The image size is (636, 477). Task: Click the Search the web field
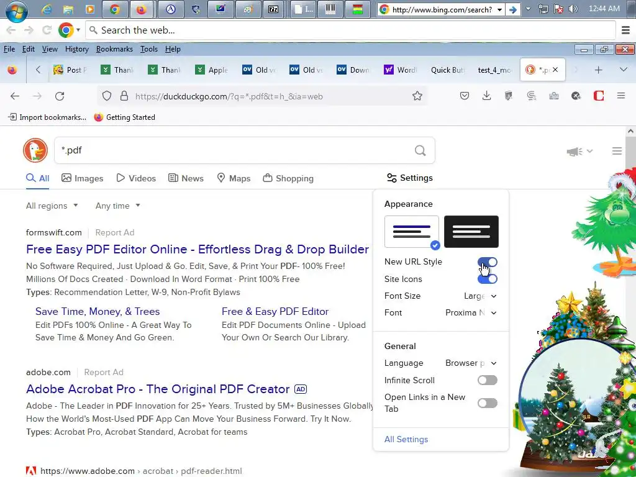350,30
